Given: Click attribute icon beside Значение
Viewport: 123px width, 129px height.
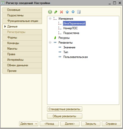Looking at the screenshot, I should [x=60, y=47].
